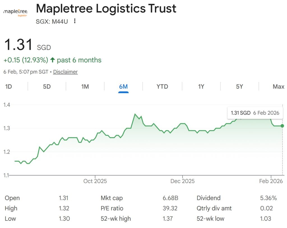Switch to the 1Y chart range
The height and width of the screenshot is (228, 287).
201,87
